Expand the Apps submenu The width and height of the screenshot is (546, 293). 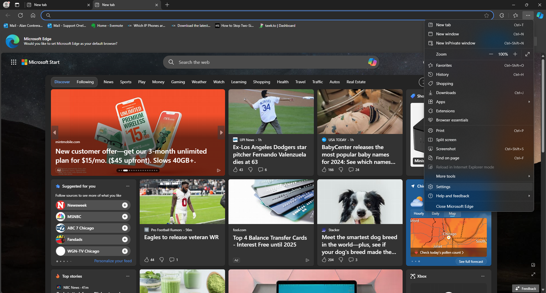point(479,102)
